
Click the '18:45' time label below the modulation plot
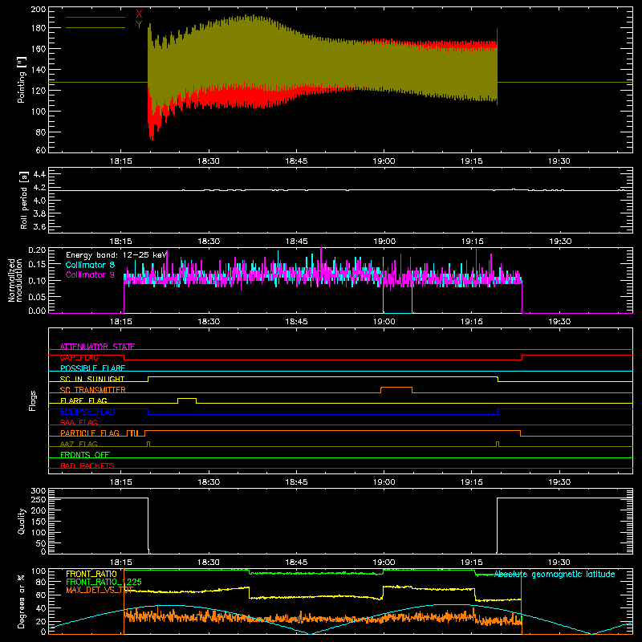point(296,322)
